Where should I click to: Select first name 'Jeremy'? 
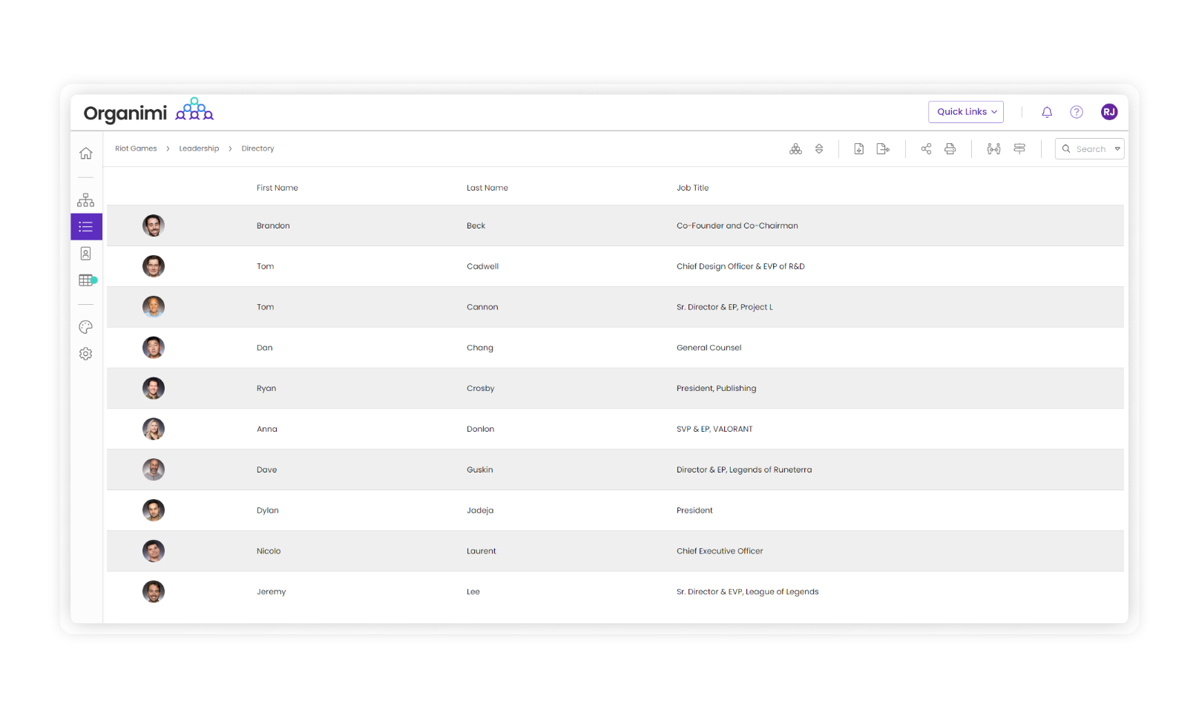click(271, 592)
